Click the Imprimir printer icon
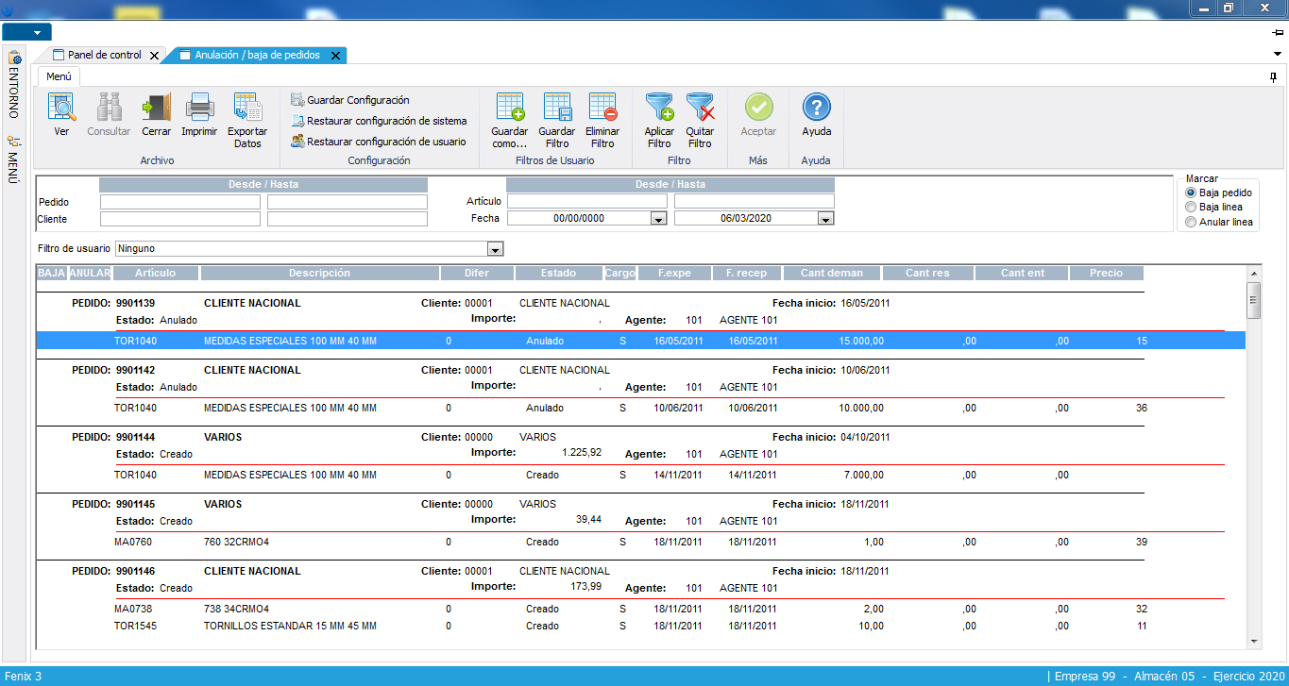This screenshot has height=686, width=1289. tap(199, 108)
